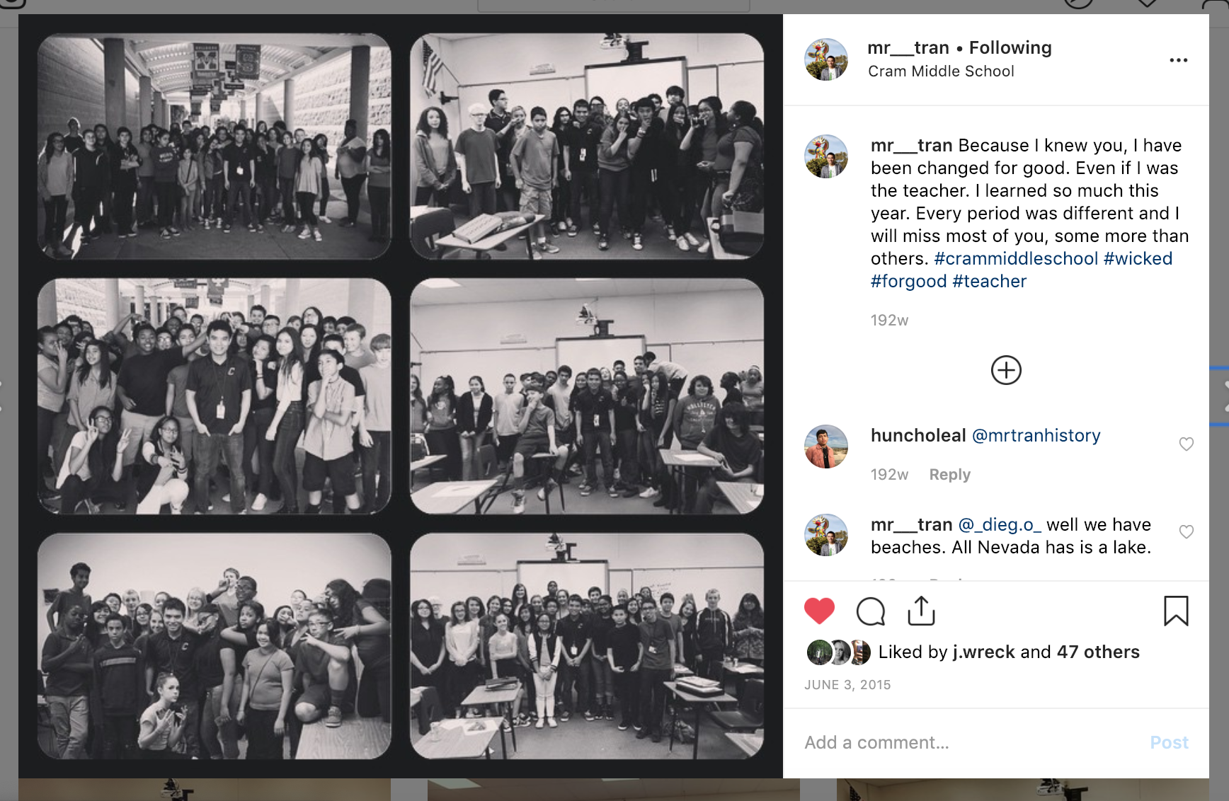Unlike the post with red heart
This screenshot has height=801, width=1229.
[x=819, y=611]
